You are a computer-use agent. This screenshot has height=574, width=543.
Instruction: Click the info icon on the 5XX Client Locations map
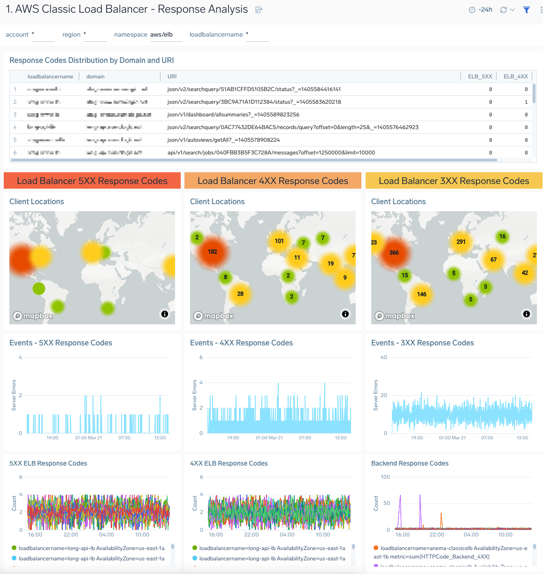coord(165,314)
